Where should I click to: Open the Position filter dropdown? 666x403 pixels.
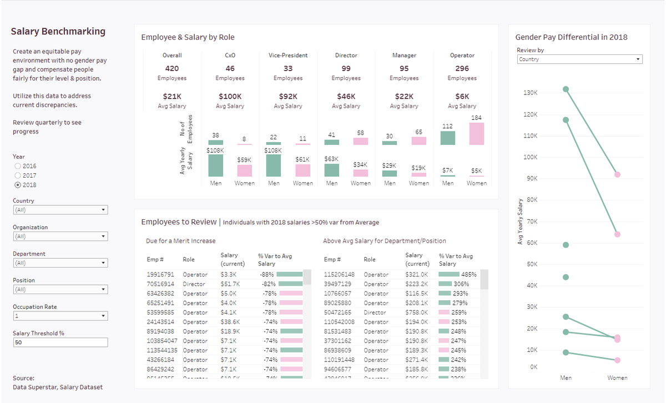coord(60,290)
